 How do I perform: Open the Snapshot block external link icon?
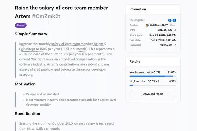click(x=175, y=45)
